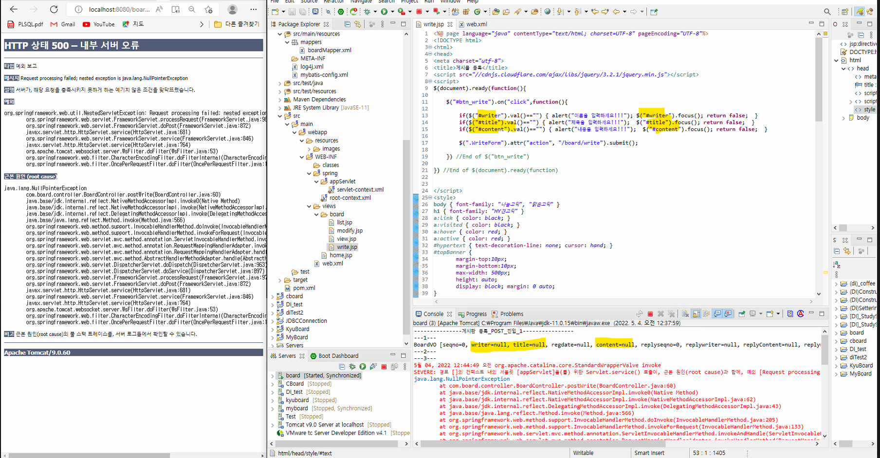The image size is (880, 458).
Task: Collapse the src/main/resources folder
Action: pyautogui.click(x=280, y=34)
